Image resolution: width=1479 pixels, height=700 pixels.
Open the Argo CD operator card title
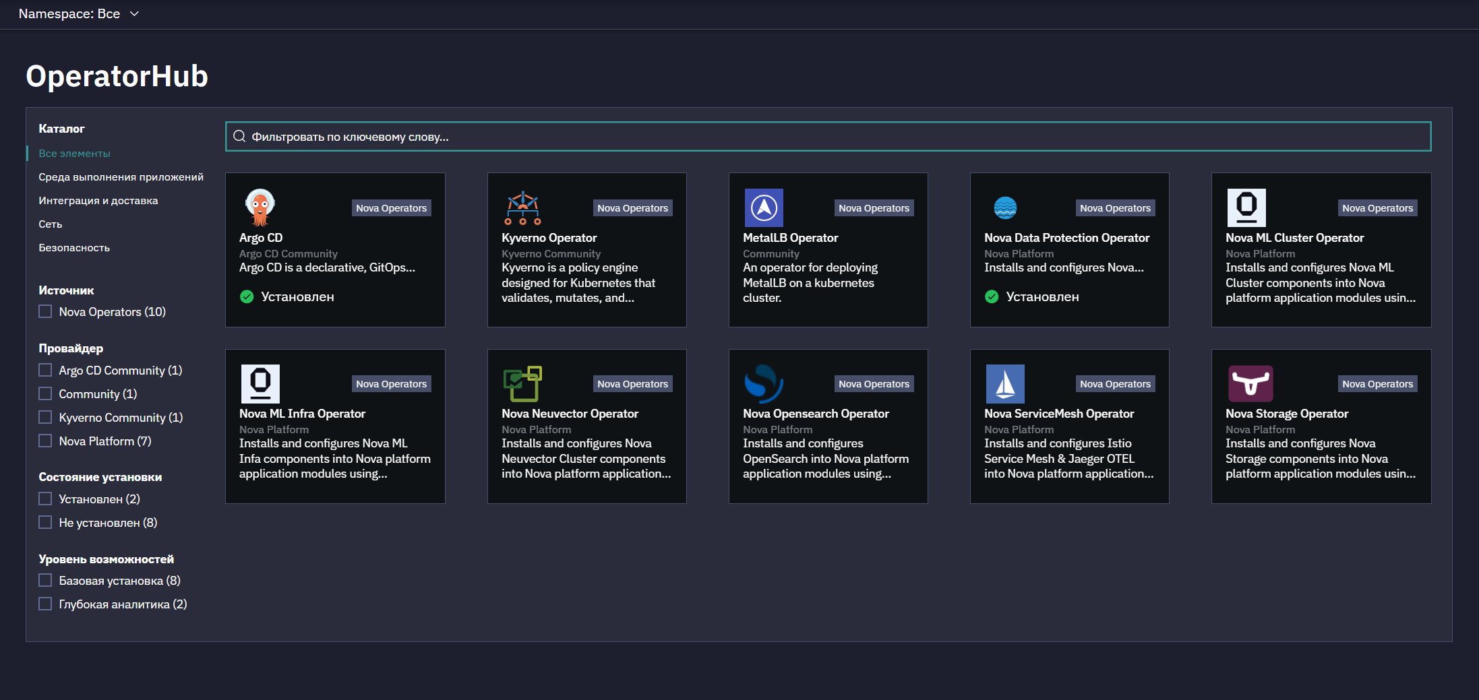pyautogui.click(x=261, y=238)
